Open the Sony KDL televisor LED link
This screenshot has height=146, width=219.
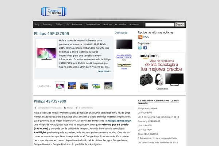coord(124,56)
